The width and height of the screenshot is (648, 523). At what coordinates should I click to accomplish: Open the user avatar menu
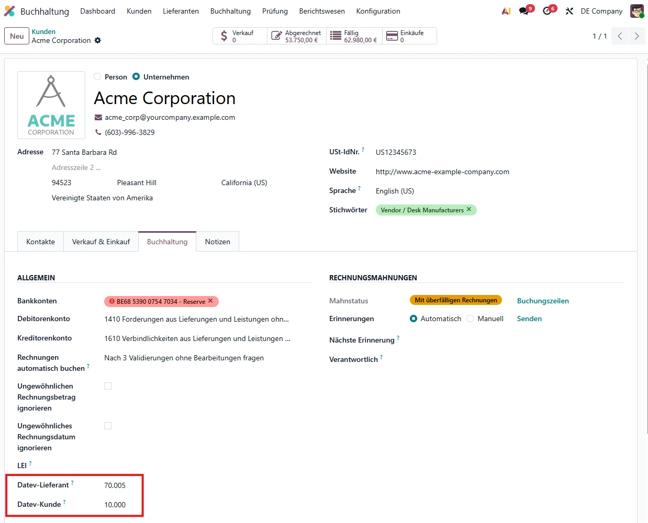click(x=636, y=11)
